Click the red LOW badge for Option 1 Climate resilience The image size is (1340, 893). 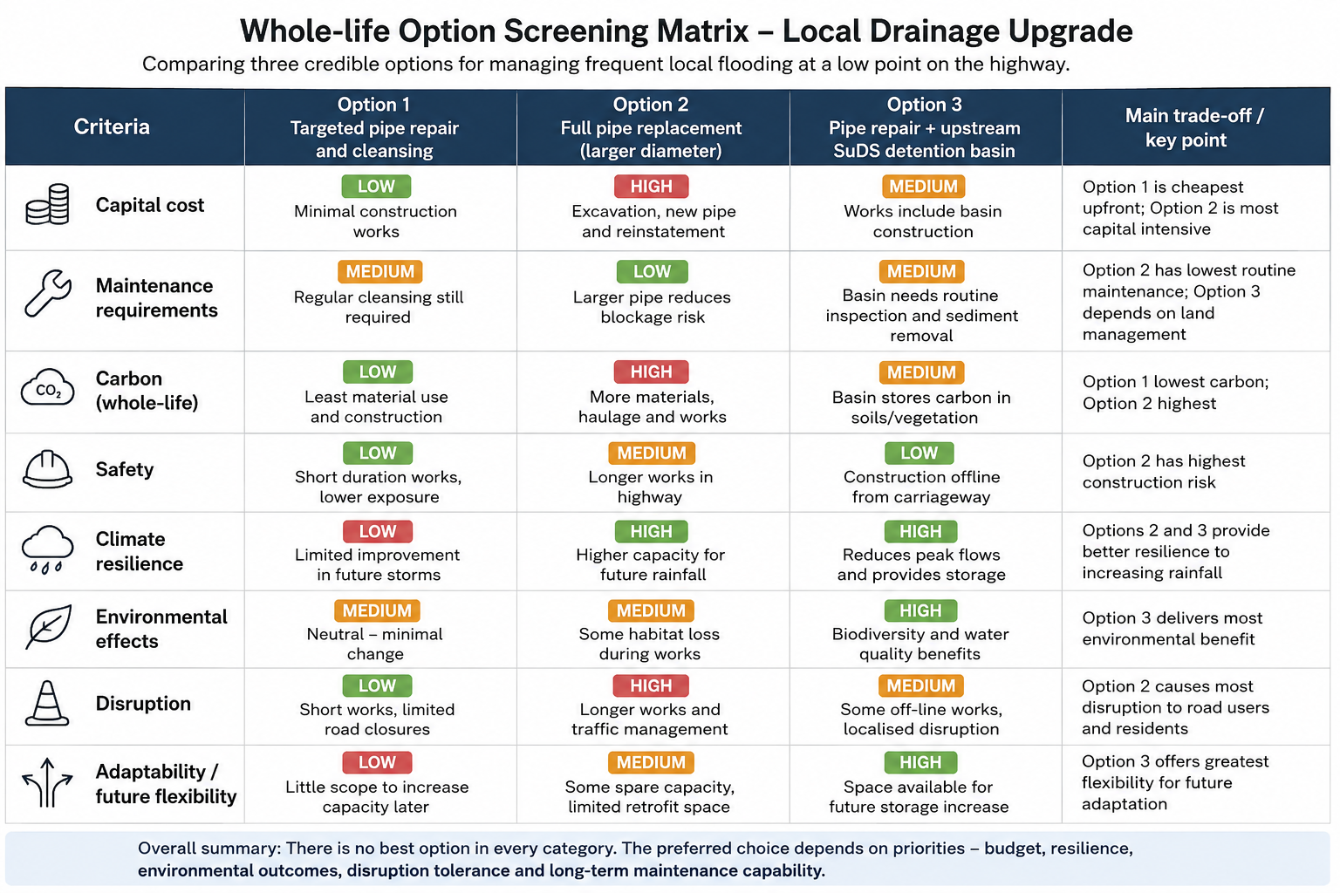point(377,531)
